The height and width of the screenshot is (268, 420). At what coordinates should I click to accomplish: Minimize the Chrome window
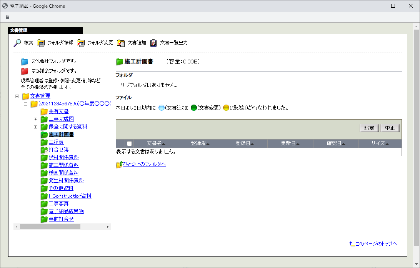[375, 6]
